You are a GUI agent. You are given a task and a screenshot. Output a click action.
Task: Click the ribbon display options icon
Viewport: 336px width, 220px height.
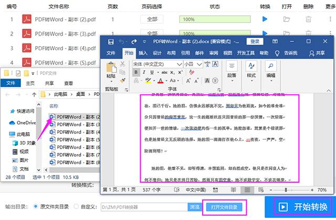click(x=275, y=41)
